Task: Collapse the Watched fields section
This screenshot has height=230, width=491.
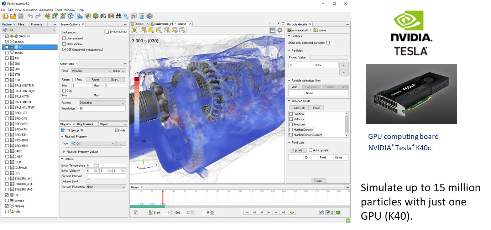Action: click(x=289, y=101)
